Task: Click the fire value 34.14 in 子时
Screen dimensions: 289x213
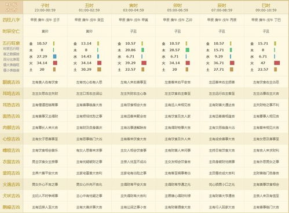Action: (42, 63)
